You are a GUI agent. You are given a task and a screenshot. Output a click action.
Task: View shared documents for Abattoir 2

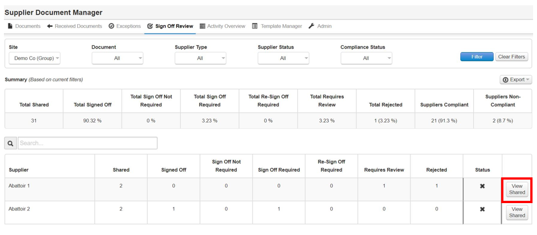point(517,212)
